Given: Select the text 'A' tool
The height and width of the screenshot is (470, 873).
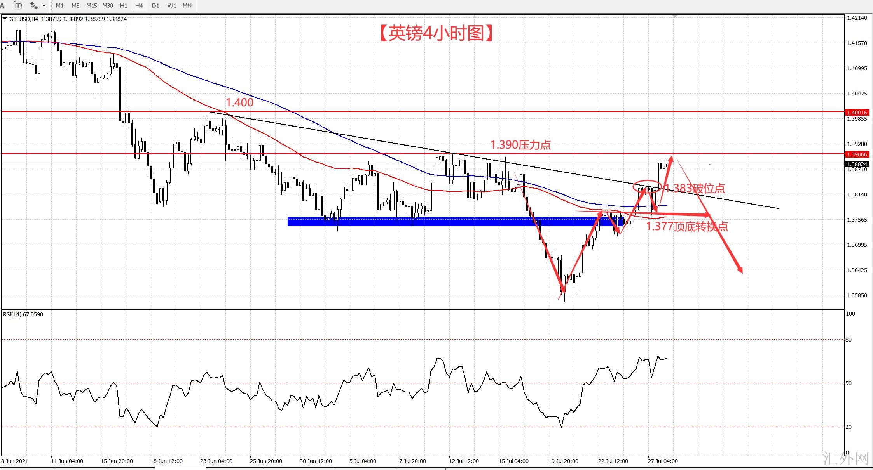Looking at the screenshot, I should pos(3,5).
